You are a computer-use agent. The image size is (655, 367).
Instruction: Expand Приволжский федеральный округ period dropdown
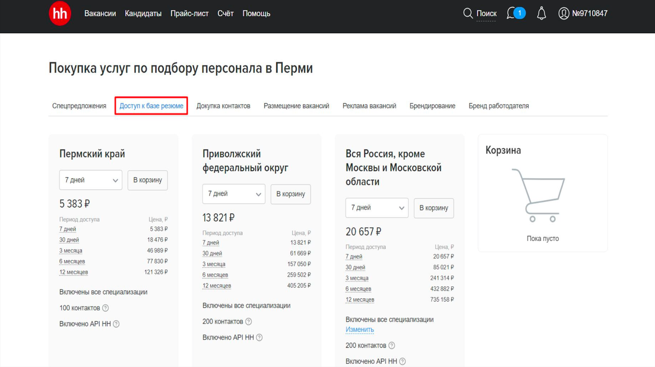coord(234,194)
